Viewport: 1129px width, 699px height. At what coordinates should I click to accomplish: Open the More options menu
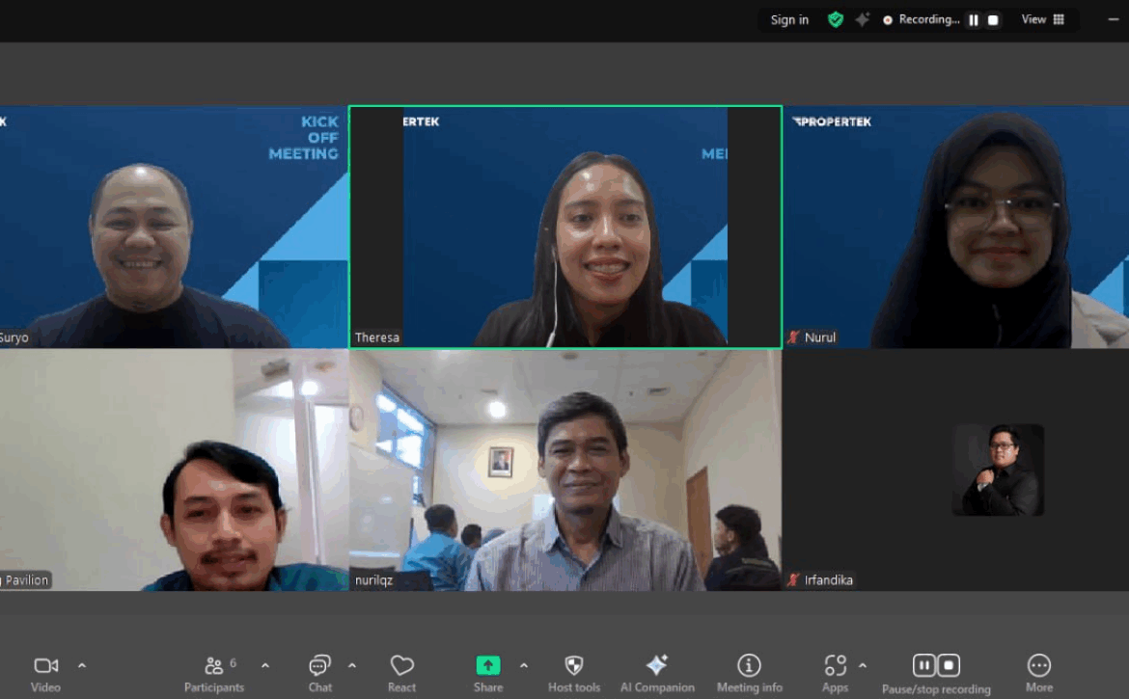pyautogui.click(x=1038, y=666)
